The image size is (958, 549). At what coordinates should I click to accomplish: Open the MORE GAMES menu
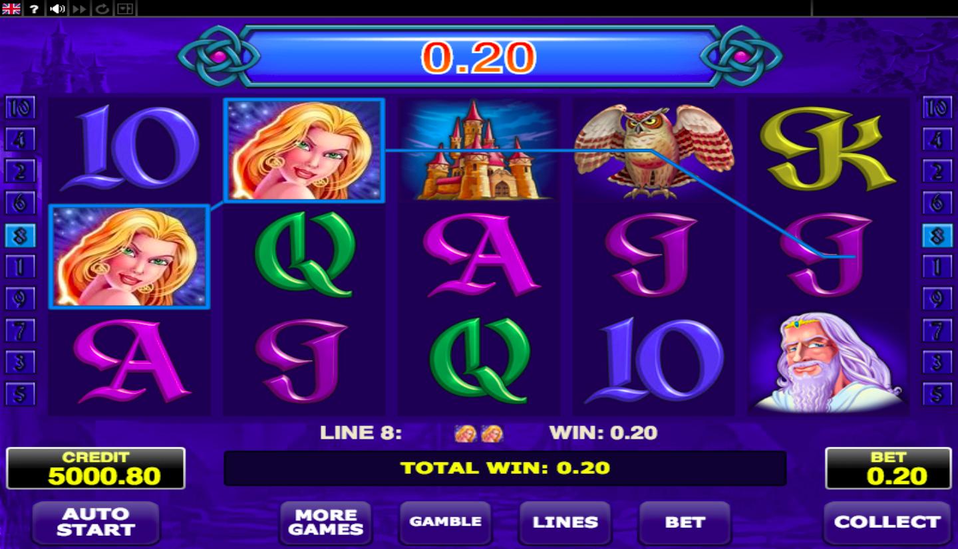(325, 522)
